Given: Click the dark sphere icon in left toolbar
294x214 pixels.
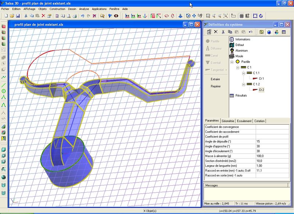Looking at the screenshot, I should [4, 177].
